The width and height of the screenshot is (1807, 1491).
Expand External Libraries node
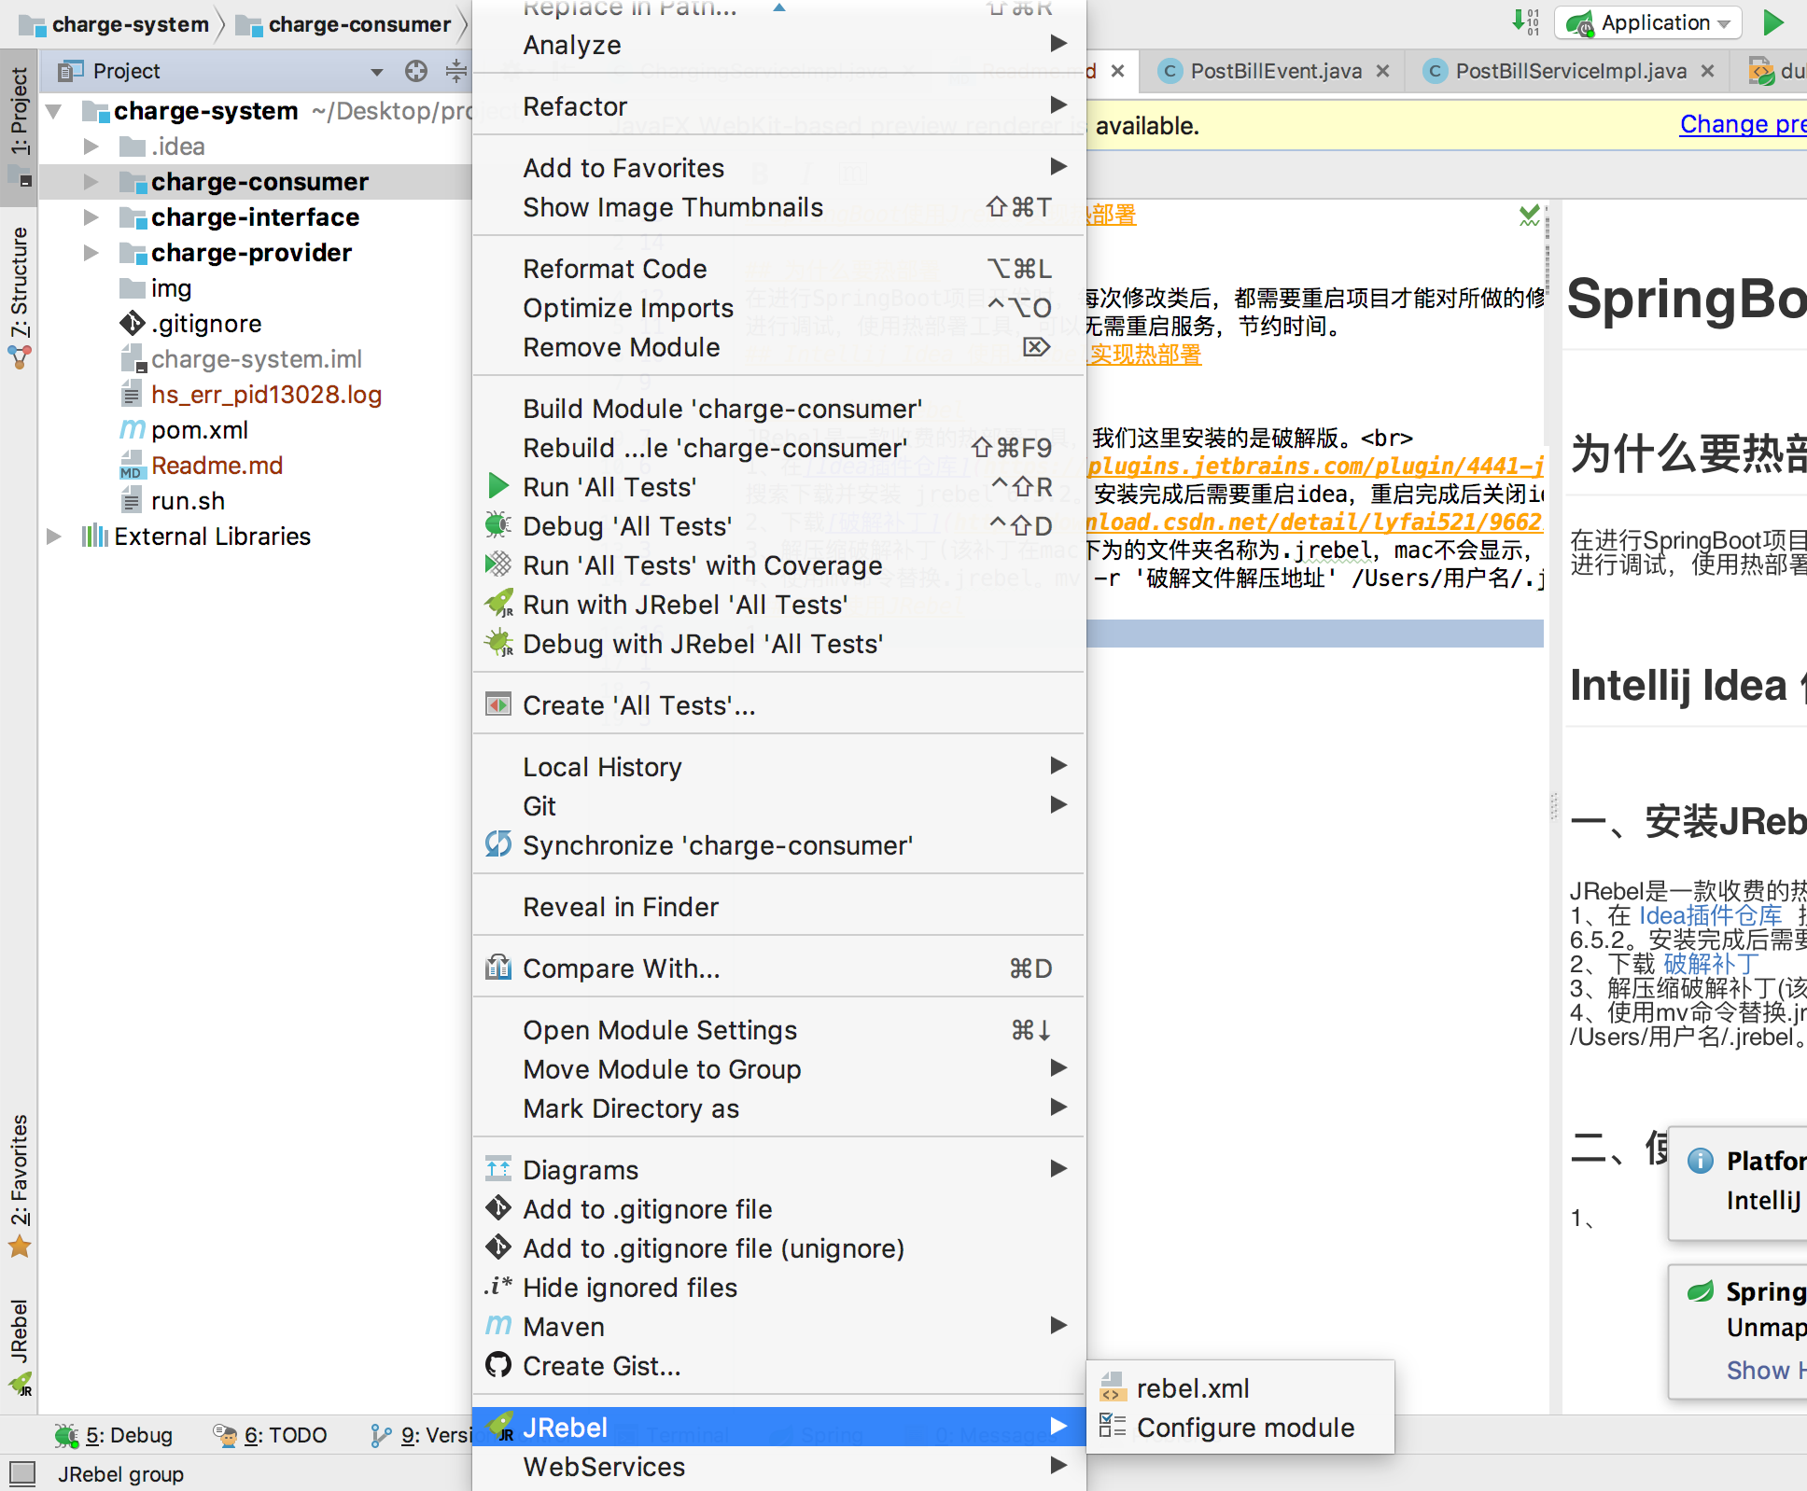(x=54, y=536)
